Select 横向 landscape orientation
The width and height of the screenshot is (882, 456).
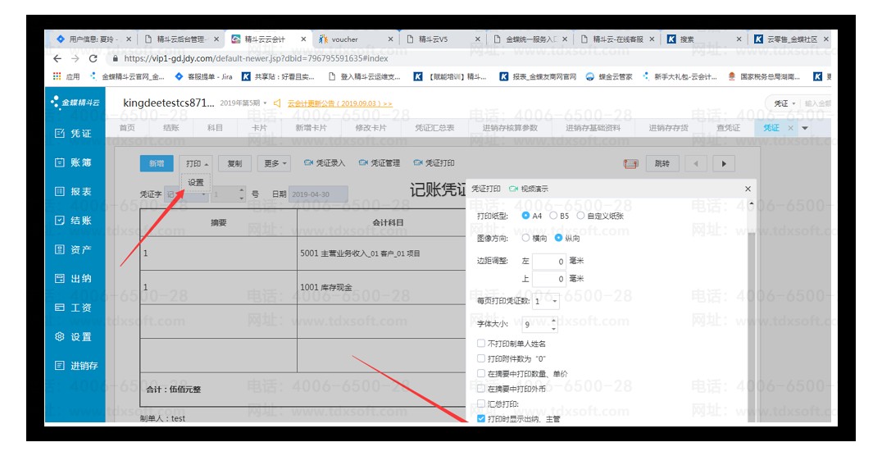(x=525, y=239)
